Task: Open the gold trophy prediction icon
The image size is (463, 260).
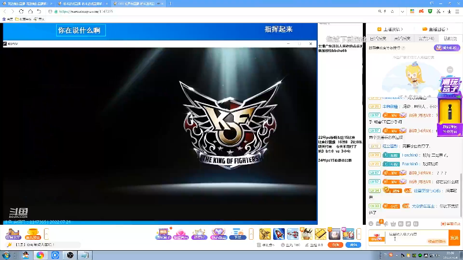Action: pos(33,234)
